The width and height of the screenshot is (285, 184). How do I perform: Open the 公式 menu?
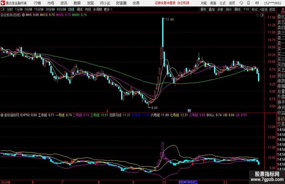[x=222, y=3]
